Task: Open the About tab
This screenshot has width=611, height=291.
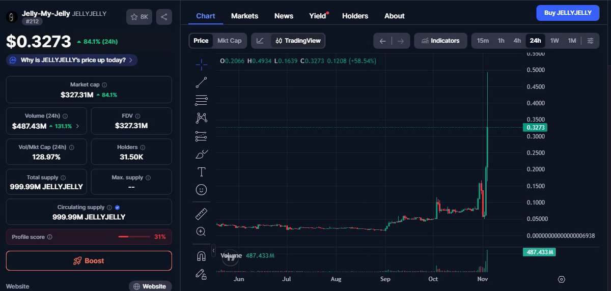Action: [394, 16]
